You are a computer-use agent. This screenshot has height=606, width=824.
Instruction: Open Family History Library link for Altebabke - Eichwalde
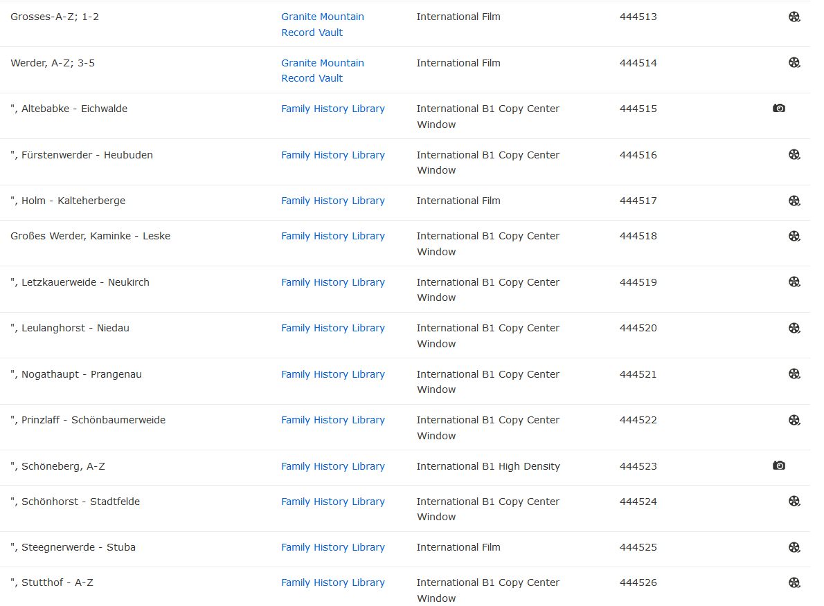[x=332, y=109]
